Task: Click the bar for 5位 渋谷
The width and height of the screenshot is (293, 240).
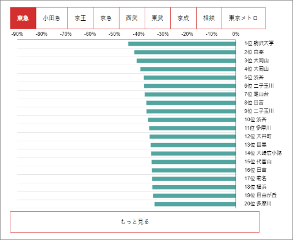Action: tap(190, 78)
